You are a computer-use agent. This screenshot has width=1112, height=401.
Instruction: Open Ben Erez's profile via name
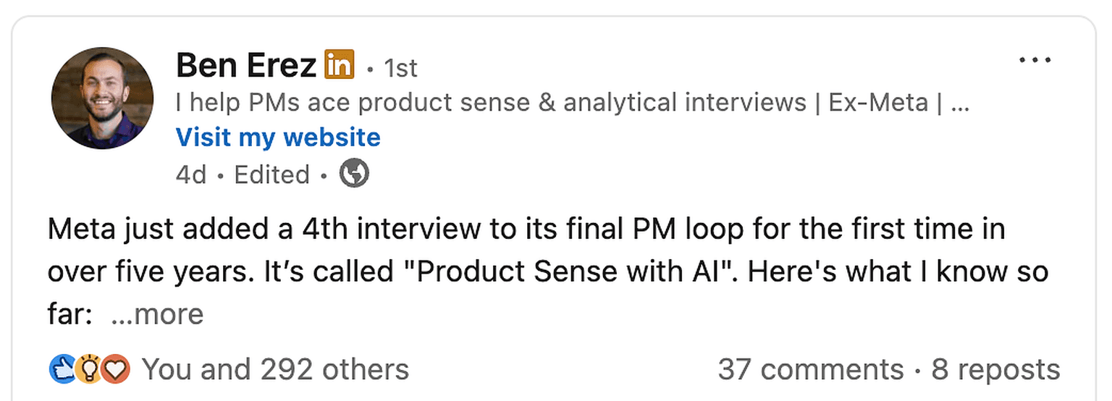pos(245,67)
